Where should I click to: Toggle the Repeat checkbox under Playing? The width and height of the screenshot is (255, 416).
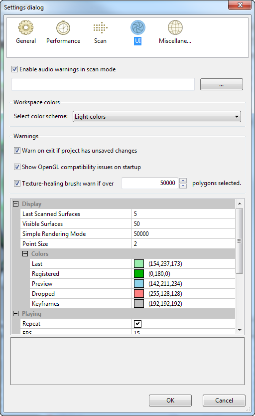137,324
